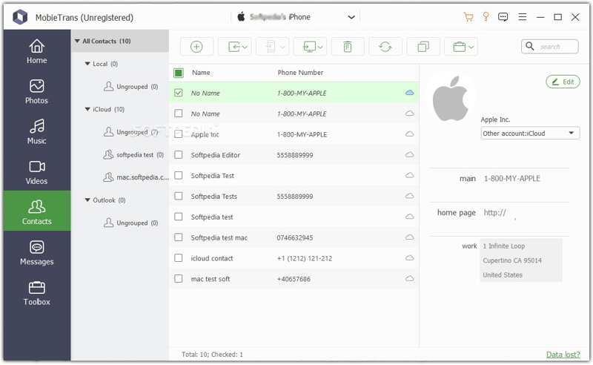Tick the checkbox for Softpedia Editor
The width and height of the screenshot is (593, 365).
[179, 155]
